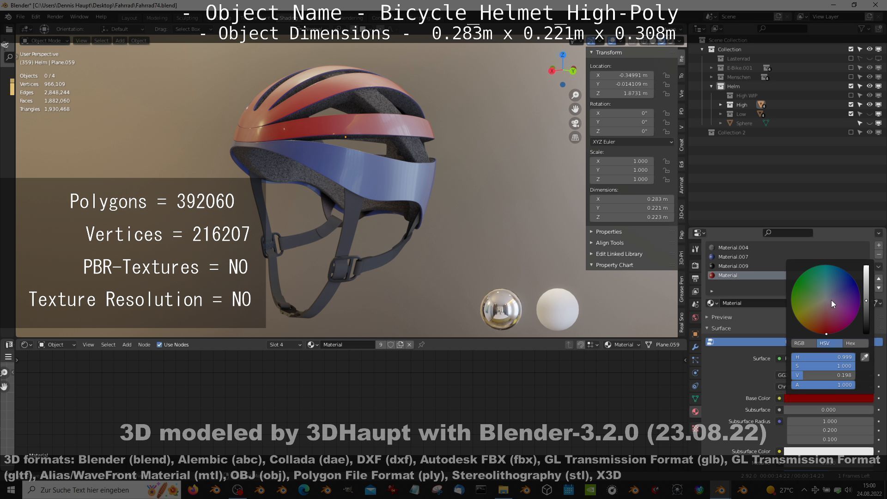This screenshot has height=499, width=887.
Task: Click the Base Color red swatch
Action: (x=828, y=398)
